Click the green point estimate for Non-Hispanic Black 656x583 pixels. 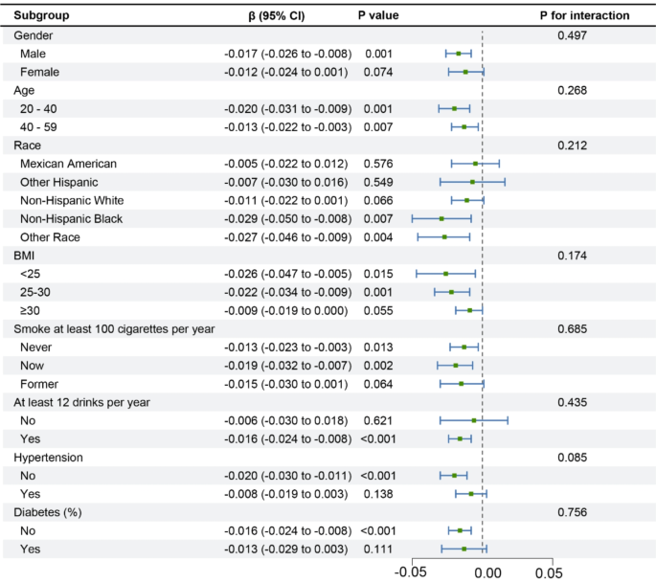tap(441, 219)
